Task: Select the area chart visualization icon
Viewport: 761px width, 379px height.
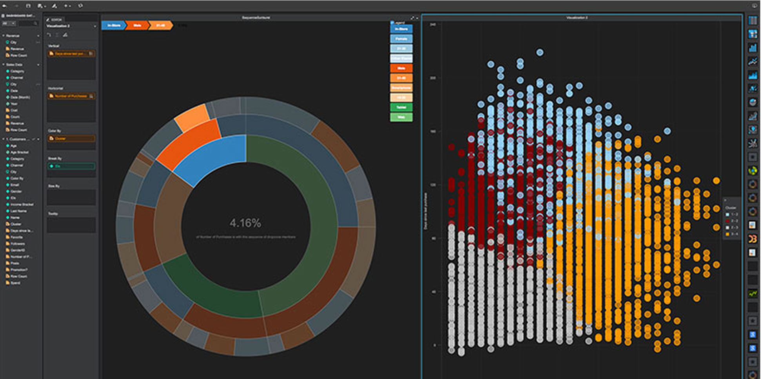Action: click(752, 75)
